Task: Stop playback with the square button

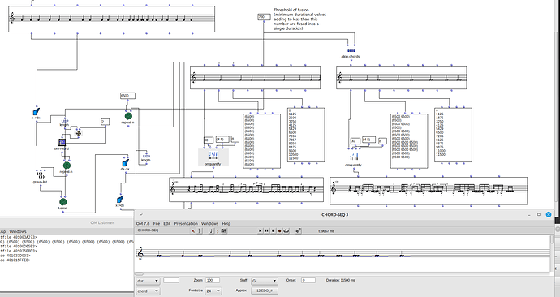Action: point(274,231)
